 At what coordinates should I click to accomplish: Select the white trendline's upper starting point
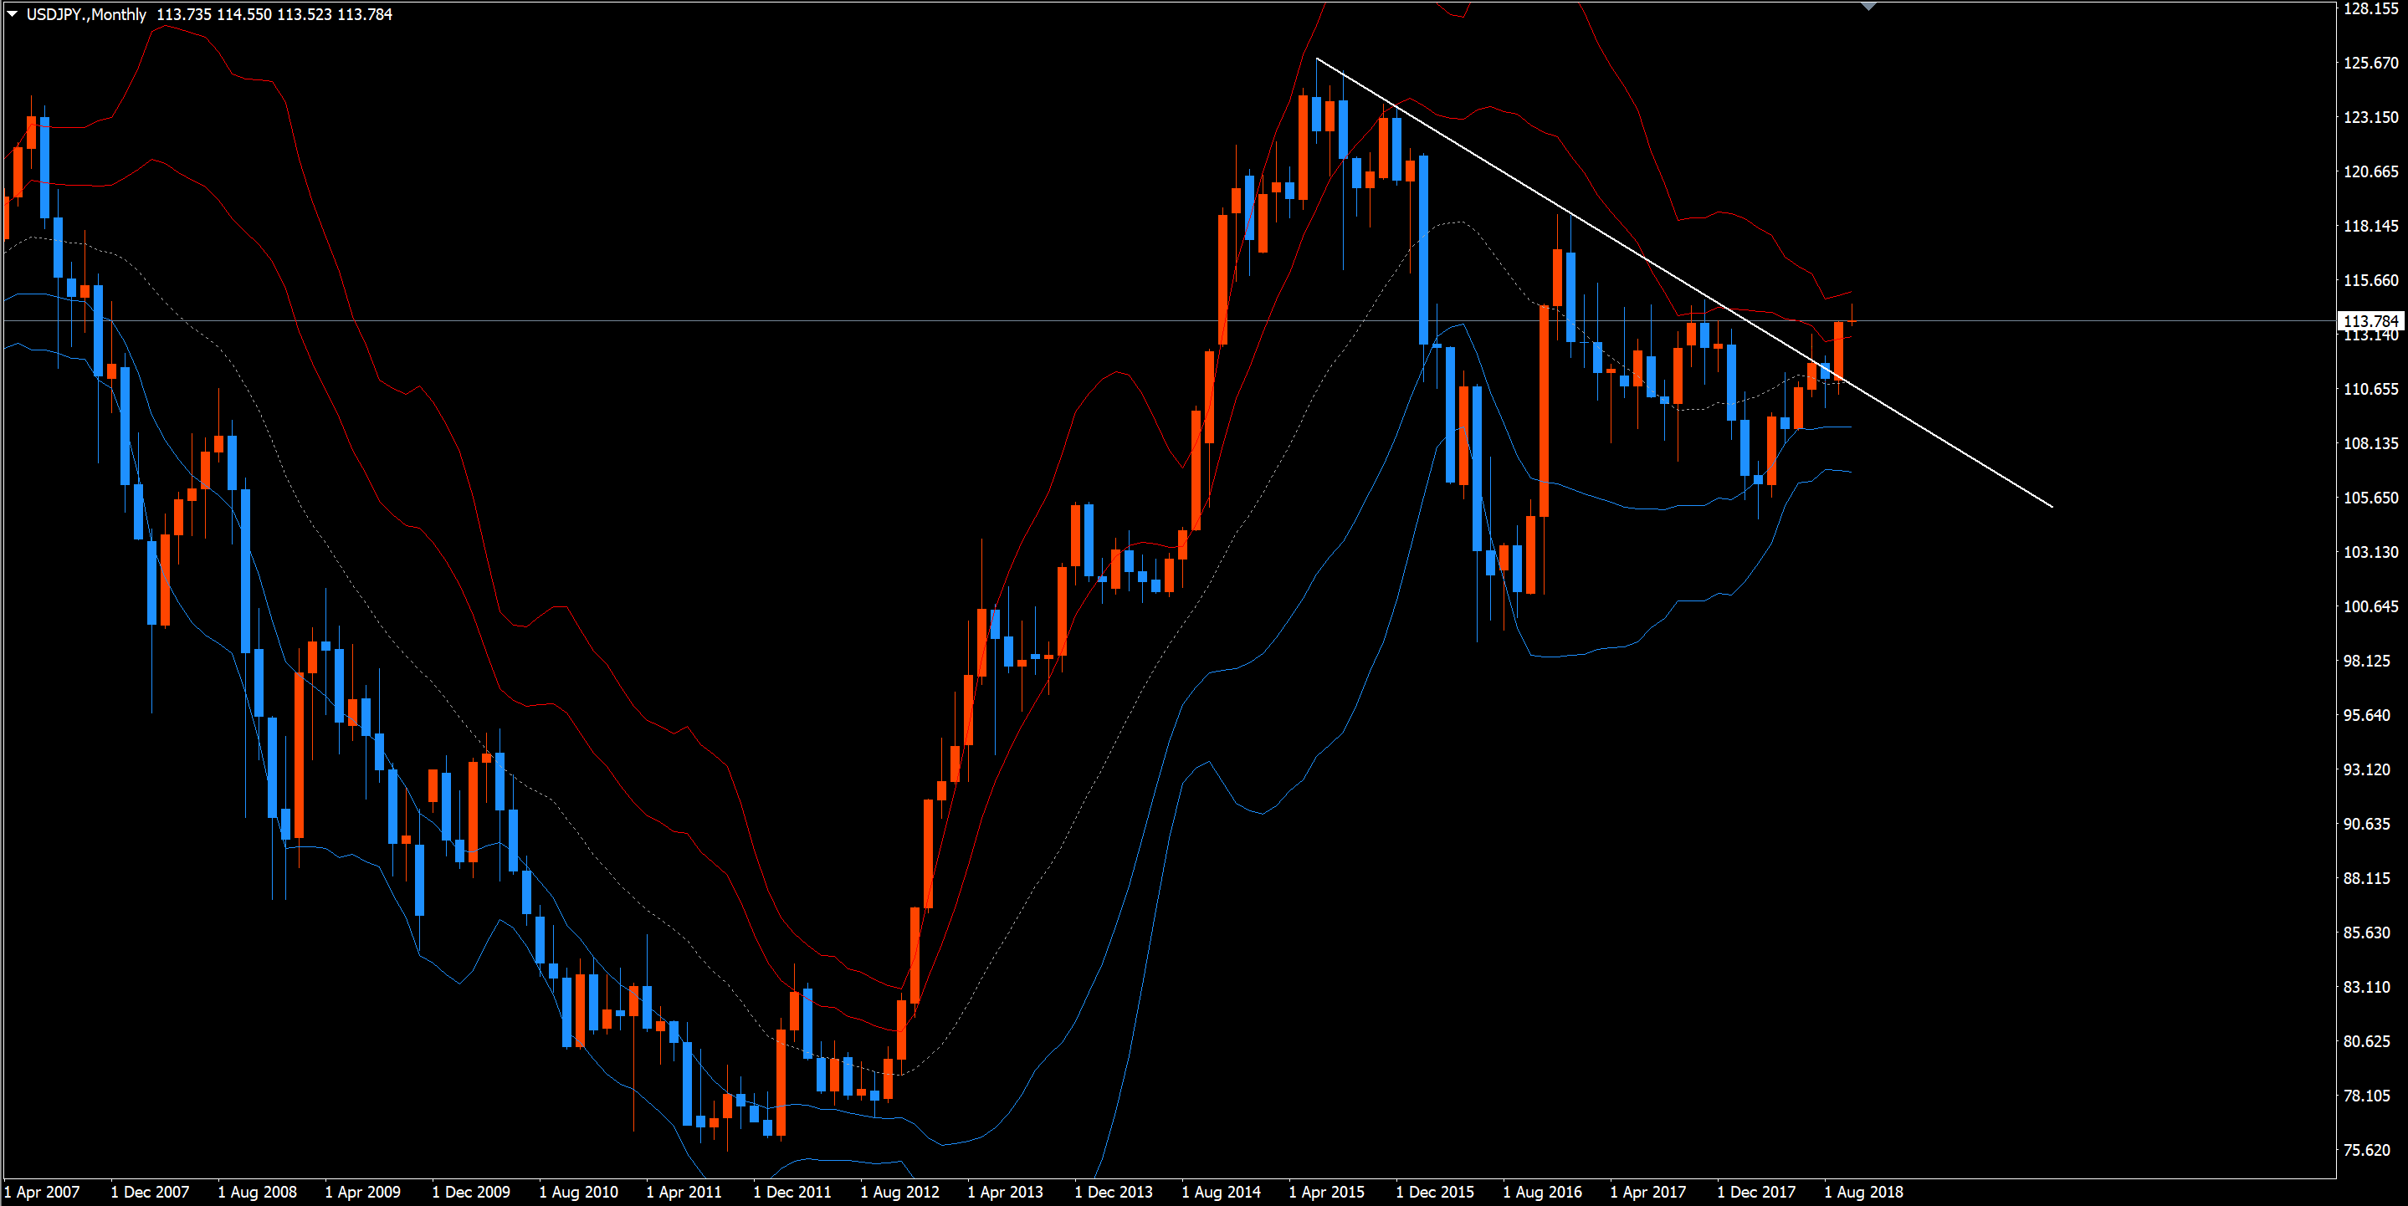[x=1316, y=59]
